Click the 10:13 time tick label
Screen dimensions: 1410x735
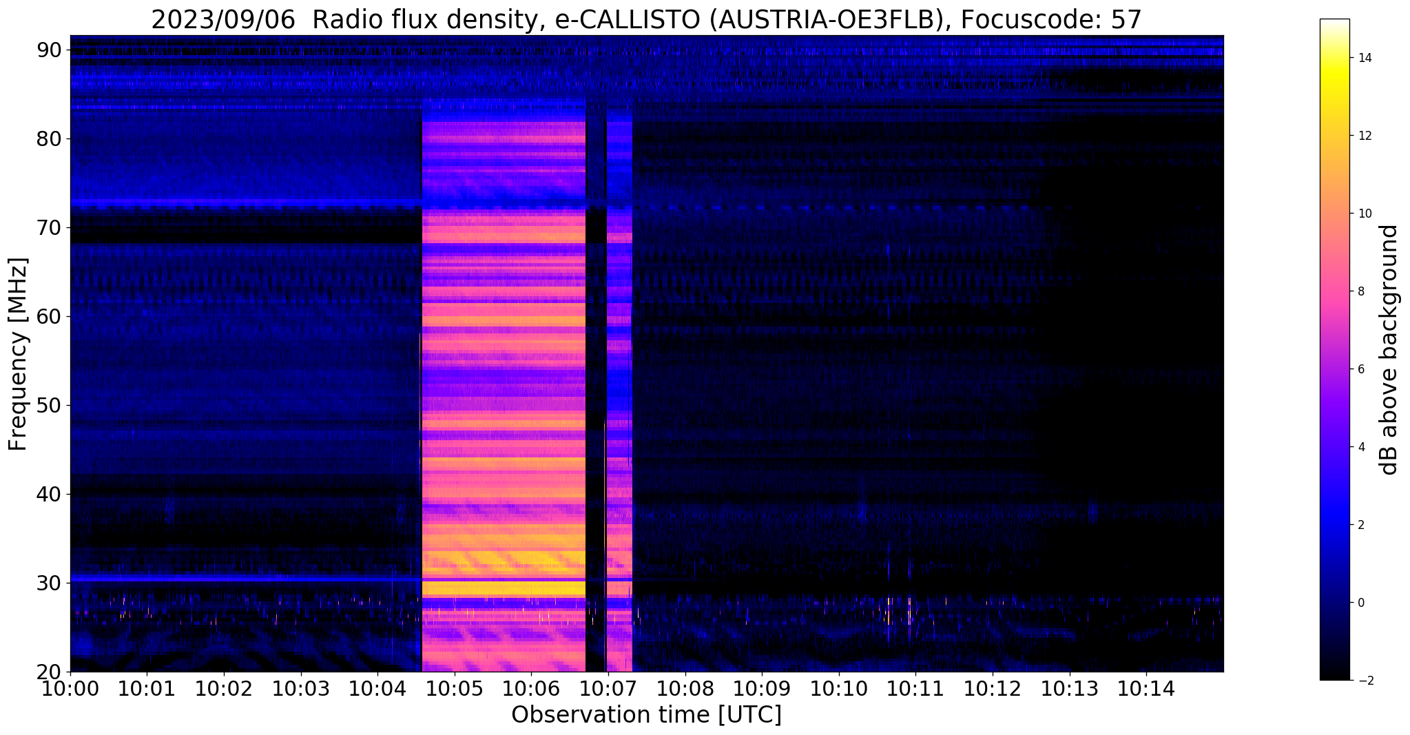pos(1069,688)
